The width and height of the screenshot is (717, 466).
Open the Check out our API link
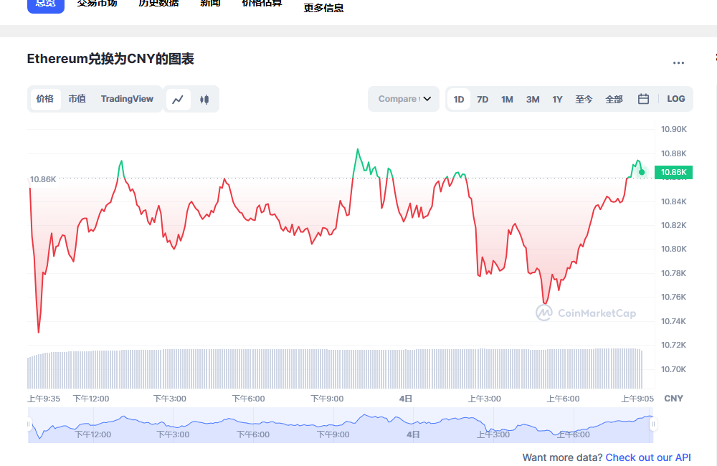point(648,457)
